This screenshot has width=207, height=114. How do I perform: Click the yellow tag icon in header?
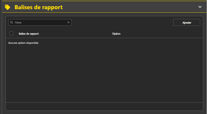(x=8, y=7)
